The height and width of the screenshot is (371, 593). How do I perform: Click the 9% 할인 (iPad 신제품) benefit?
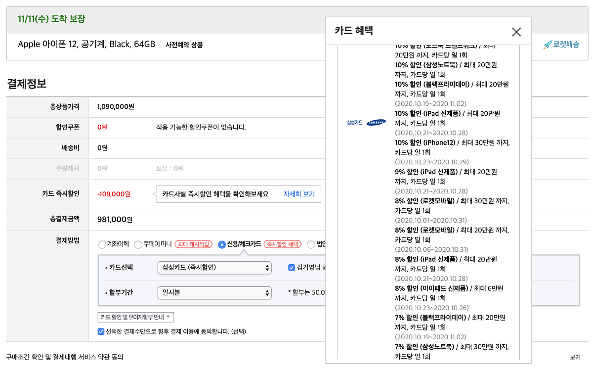[446, 177]
